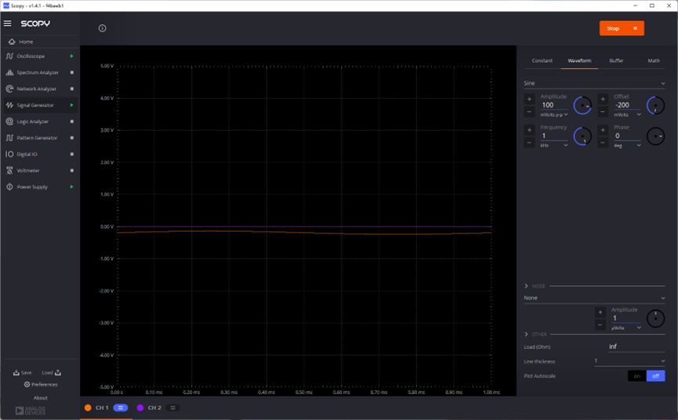Screen dimensions: 678x420
Task: Open noise amplitude µVolts unit dropdown
Action: (625, 328)
